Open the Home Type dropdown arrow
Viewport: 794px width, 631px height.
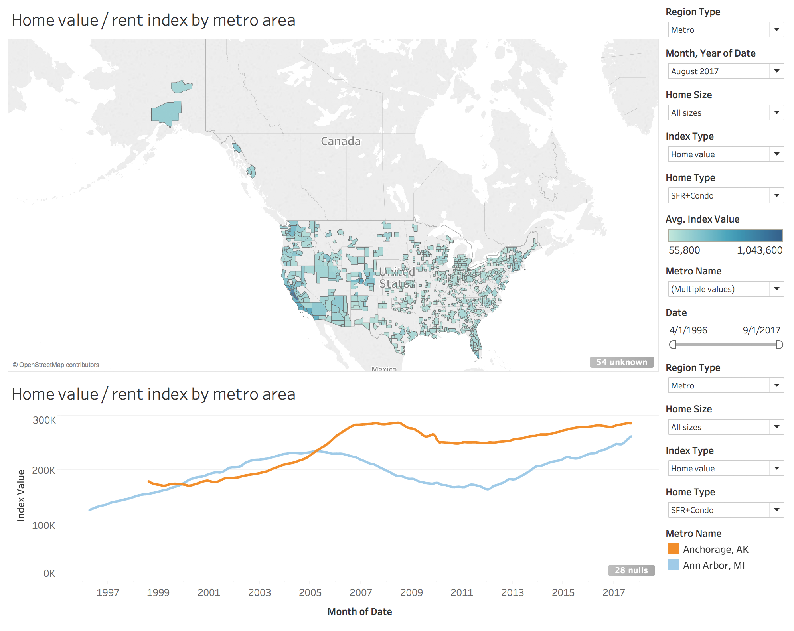click(776, 195)
